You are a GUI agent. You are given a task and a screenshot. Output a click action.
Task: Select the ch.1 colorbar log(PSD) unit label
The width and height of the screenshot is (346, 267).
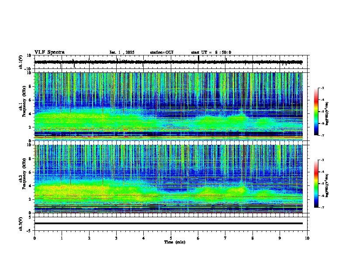(x=327, y=114)
